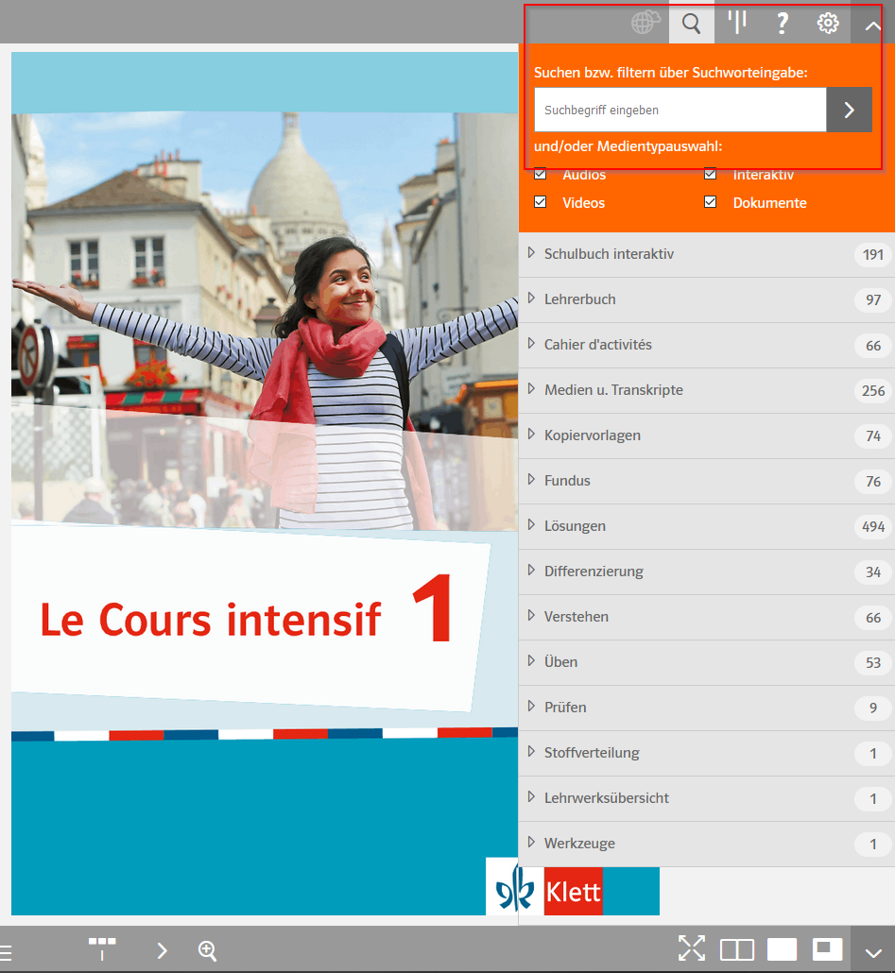Go to next page with right chevron
The width and height of the screenshot is (895, 973).
(x=162, y=950)
